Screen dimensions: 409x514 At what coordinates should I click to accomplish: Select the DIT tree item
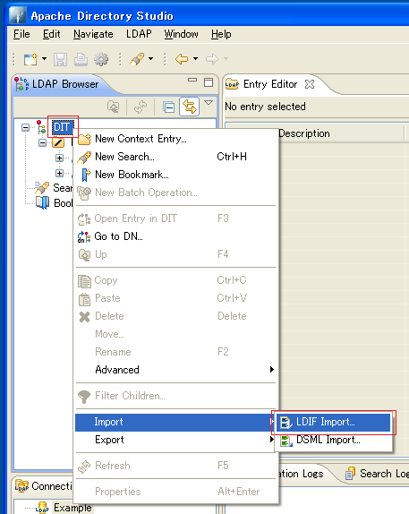pos(62,126)
